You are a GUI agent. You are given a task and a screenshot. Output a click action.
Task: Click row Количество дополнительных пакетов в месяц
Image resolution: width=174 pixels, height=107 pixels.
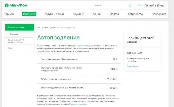pyautogui.click(x=79, y=88)
